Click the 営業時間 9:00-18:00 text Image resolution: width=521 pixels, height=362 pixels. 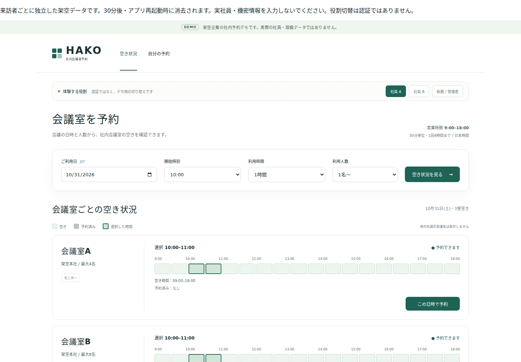point(448,128)
